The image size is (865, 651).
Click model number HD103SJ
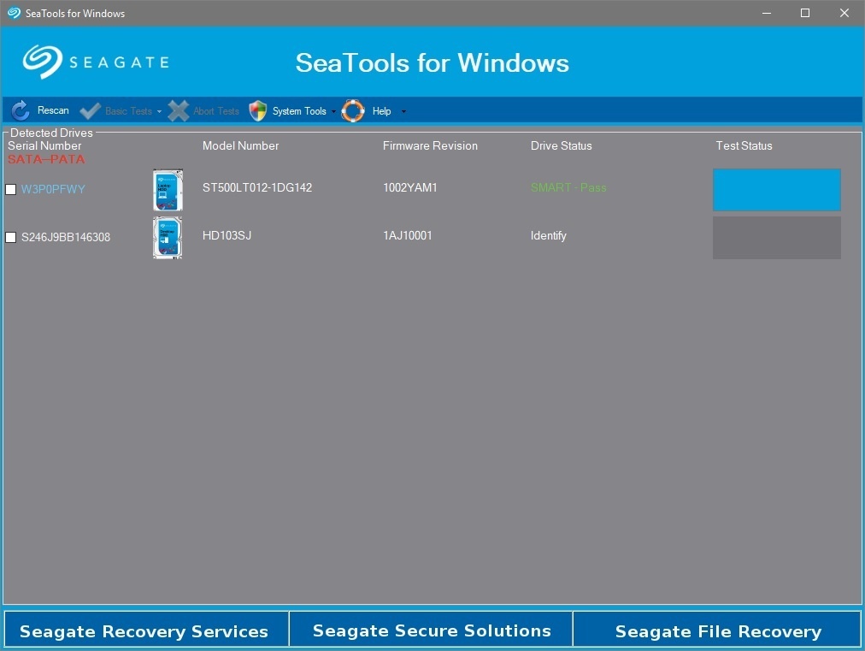click(227, 236)
